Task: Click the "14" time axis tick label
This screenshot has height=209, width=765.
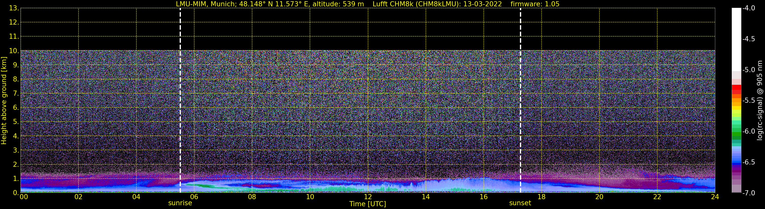Action: (x=426, y=197)
